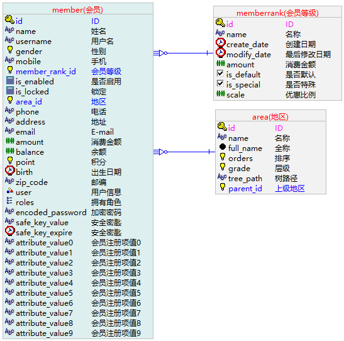Select the clock icon beside safe_key_expire
The width and height of the screenshot is (344, 341).
click(x=10, y=231)
